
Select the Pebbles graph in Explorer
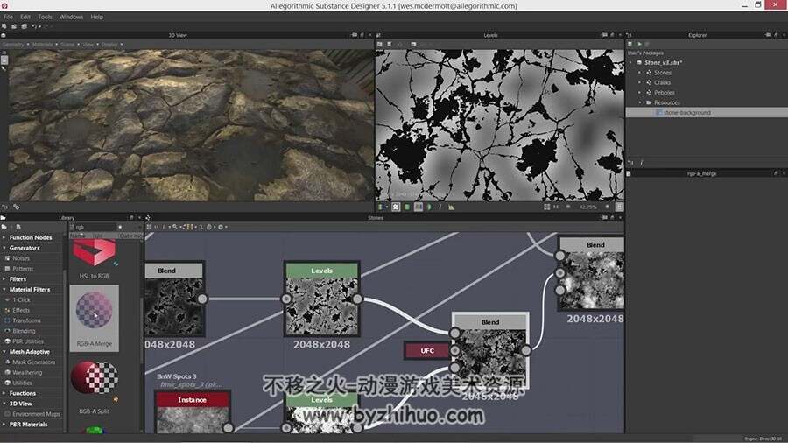[x=664, y=93]
